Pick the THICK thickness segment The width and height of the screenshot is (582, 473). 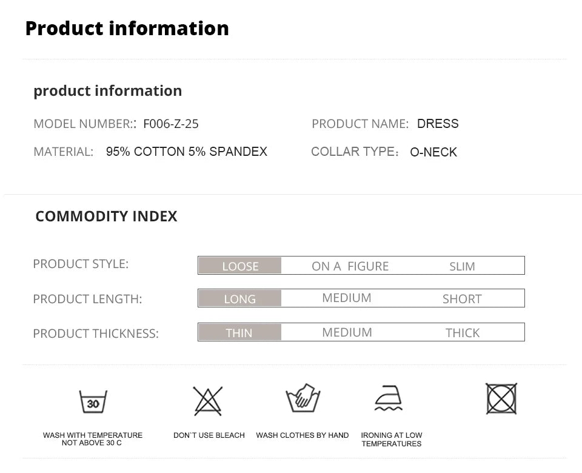point(462,332)
